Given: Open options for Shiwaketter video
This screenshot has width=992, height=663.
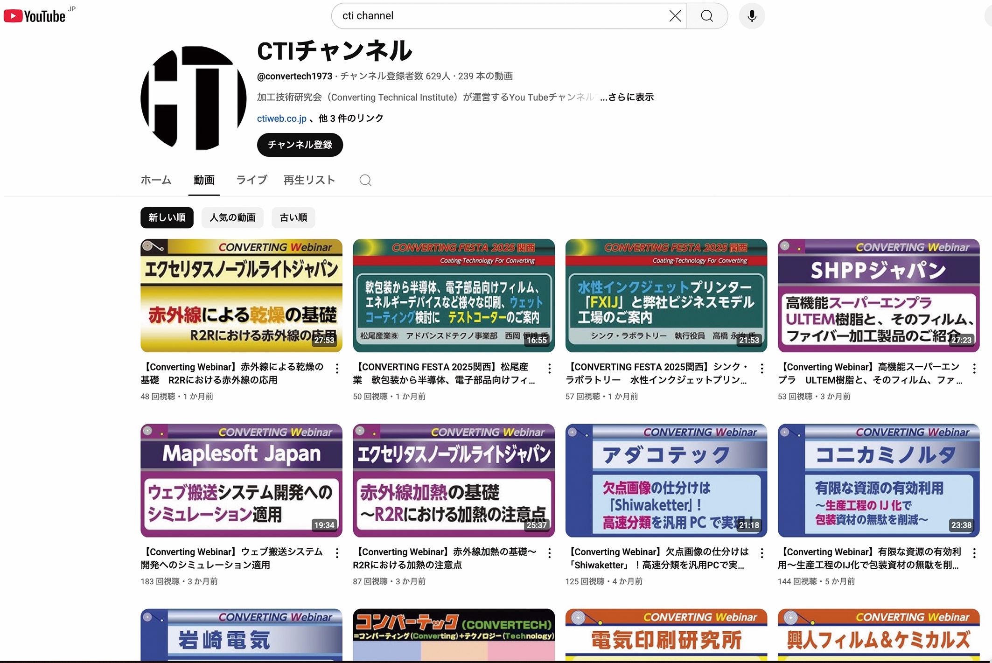Looking at the screenshot, I should pyautogui.click(x=761, y=553).
